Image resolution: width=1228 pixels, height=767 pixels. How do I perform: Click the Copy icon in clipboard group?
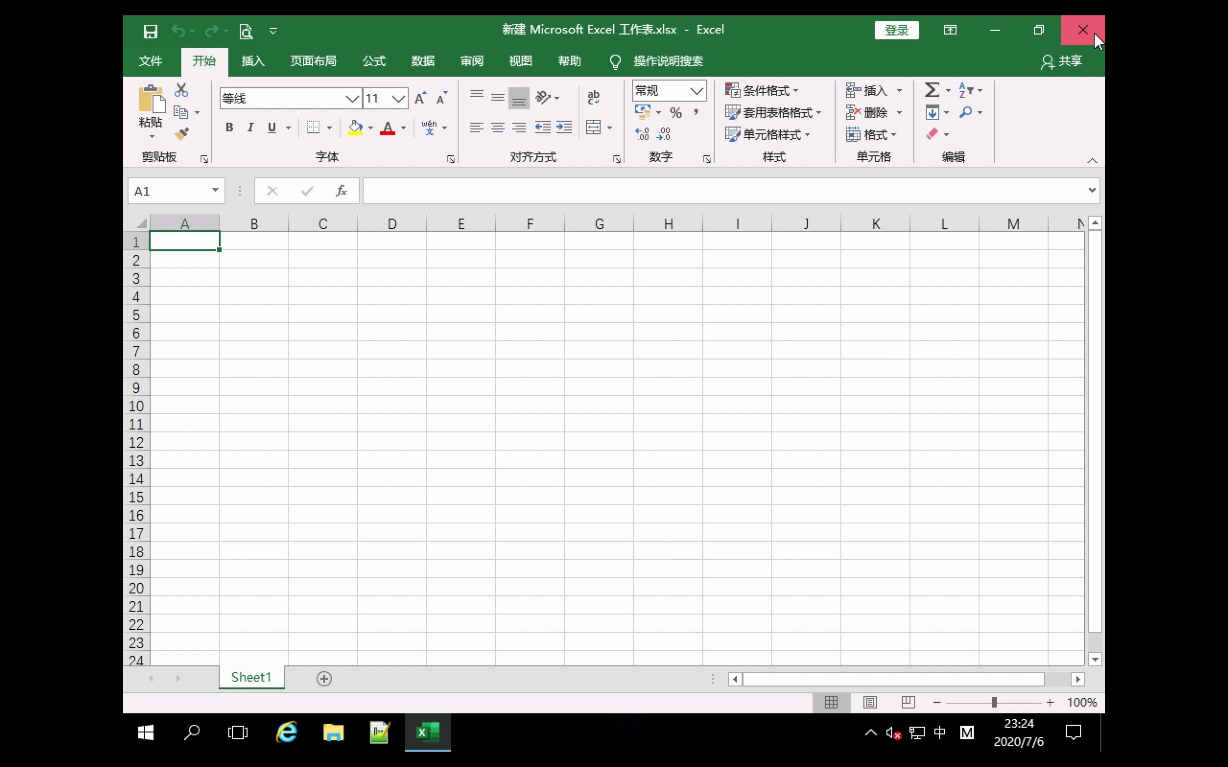coord(181,112)
